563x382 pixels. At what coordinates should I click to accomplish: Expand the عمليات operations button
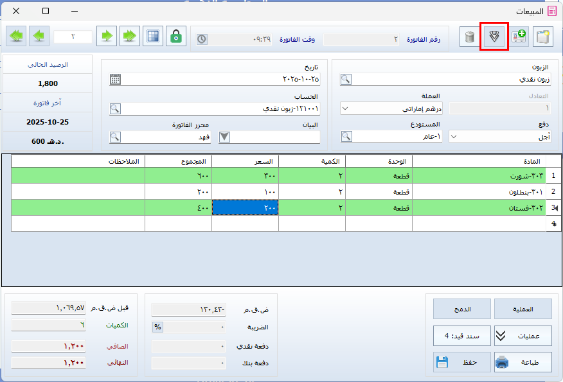coord(524,335)
